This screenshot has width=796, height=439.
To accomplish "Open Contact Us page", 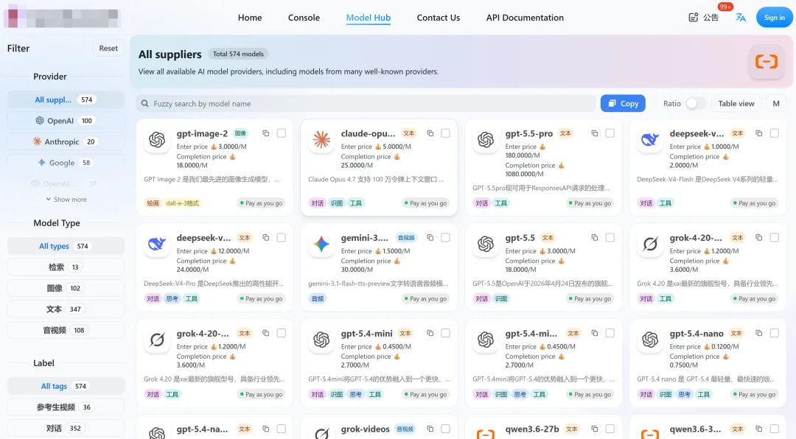I will (438, 18).
